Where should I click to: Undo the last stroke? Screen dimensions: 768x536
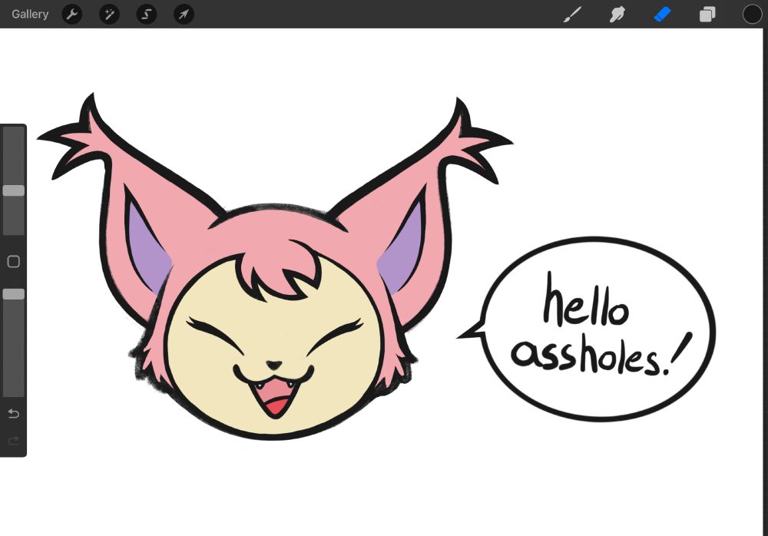(14, 414)
